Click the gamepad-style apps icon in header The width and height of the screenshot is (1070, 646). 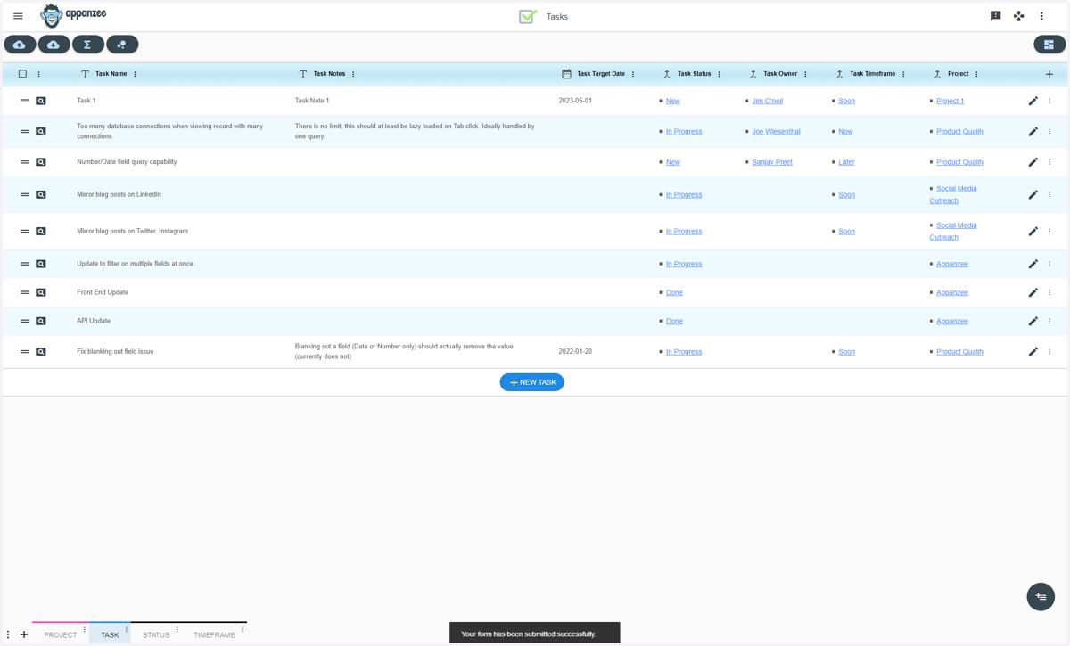tap(1019, 16)
